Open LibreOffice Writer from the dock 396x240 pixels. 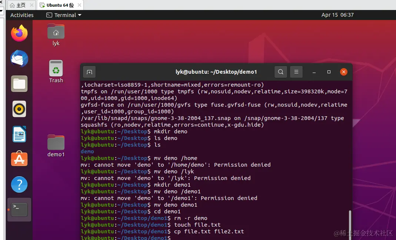point(19,134)
